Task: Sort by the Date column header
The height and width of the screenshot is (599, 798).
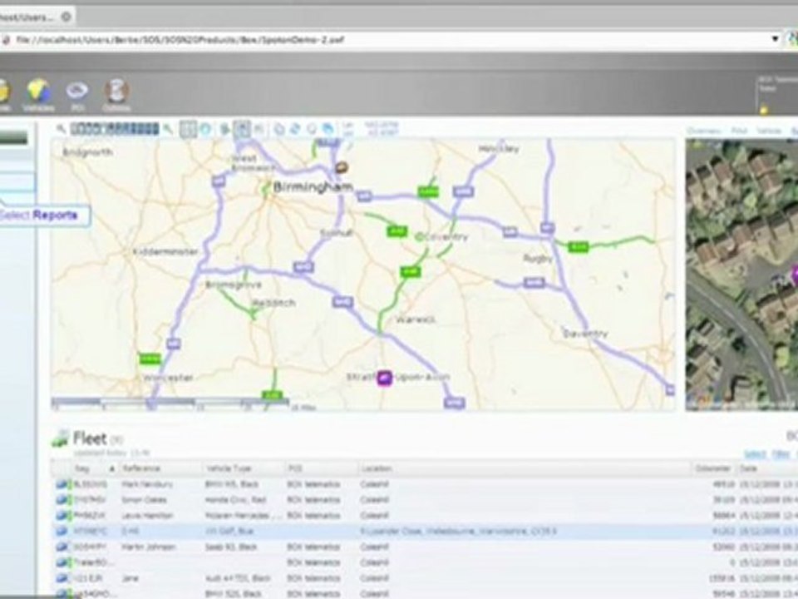Action: click(x=767, y=468)
